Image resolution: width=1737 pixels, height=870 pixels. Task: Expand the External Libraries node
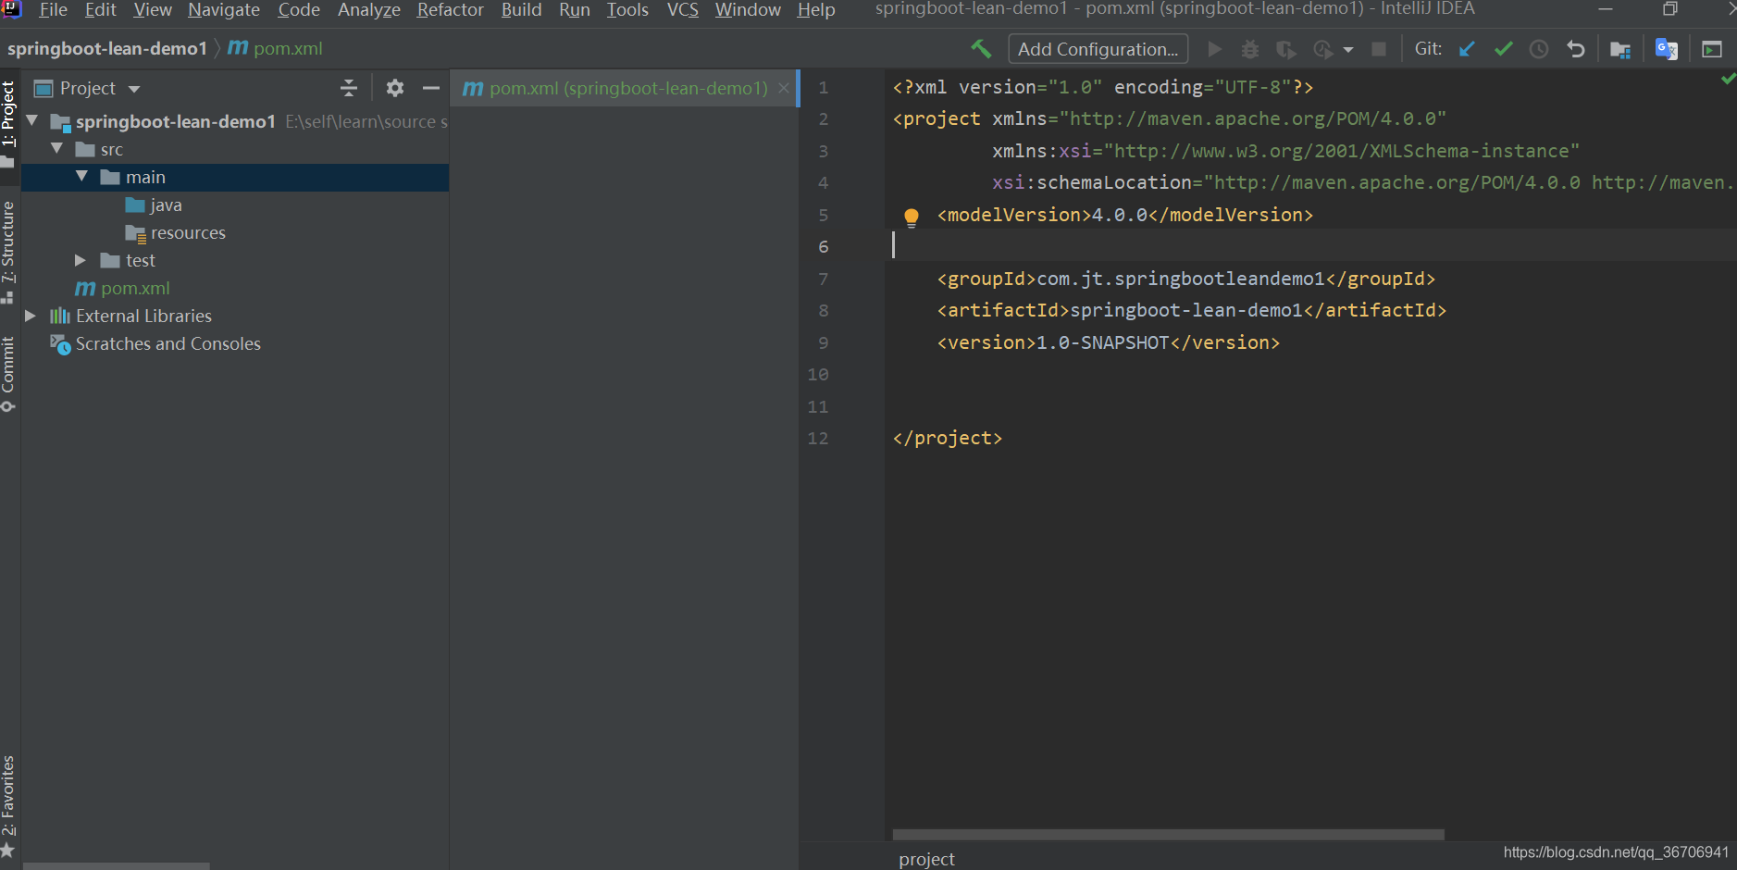[x=31, y=316]
